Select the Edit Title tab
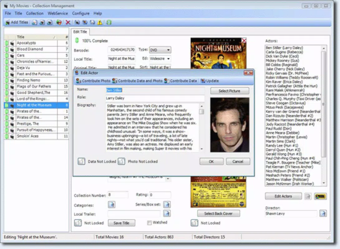340x249 pixels. click(80, 32)
